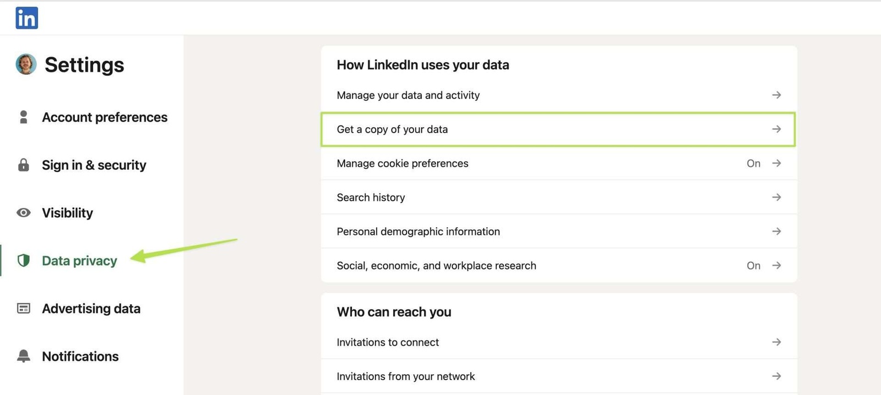Select the Data privacy shield icon
This screenshot has width=881, height=395.
click(x=24, y=260)
